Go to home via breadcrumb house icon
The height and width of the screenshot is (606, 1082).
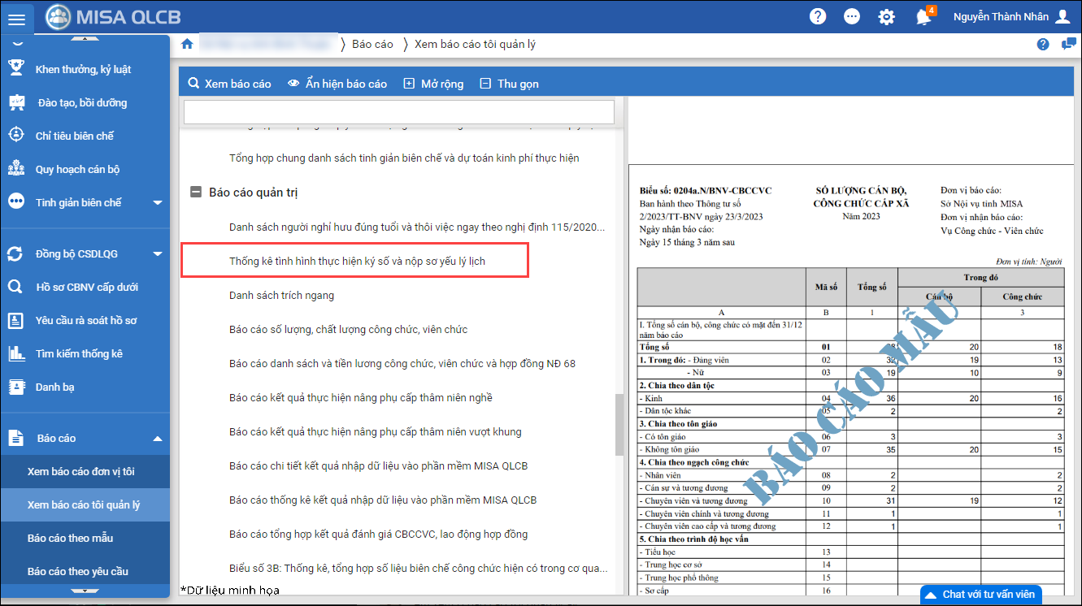[187, 44]
